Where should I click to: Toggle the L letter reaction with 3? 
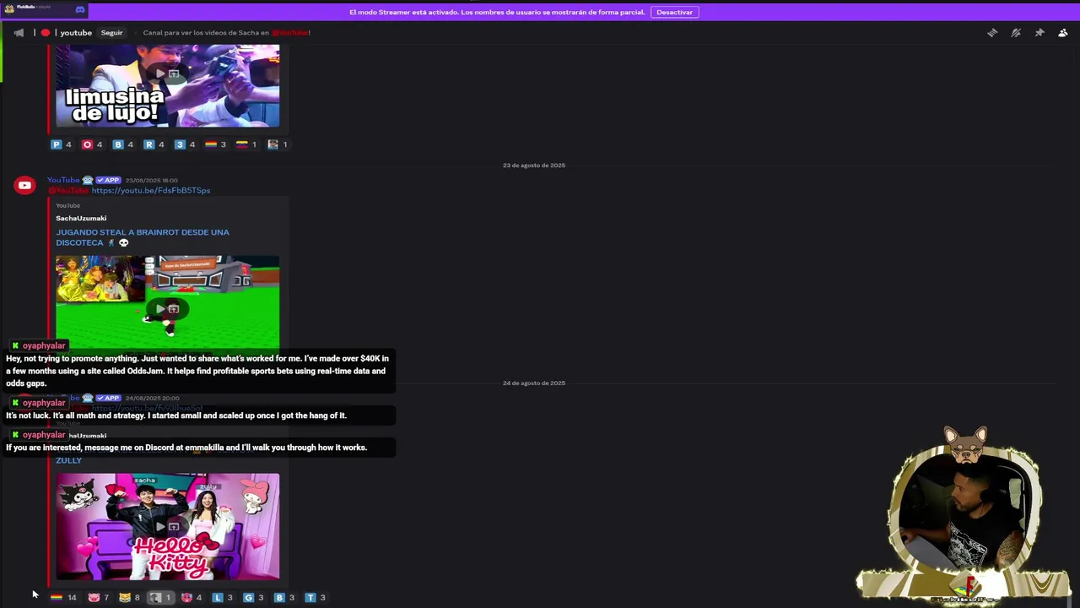click(222, 597)
